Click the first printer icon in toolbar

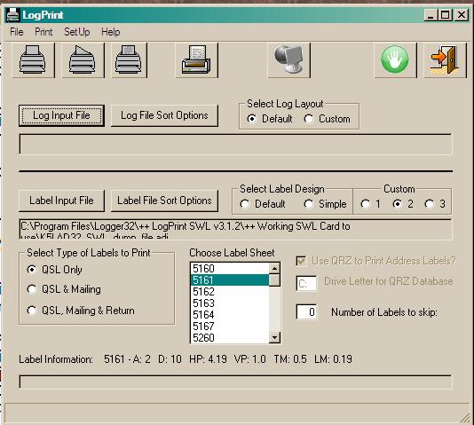(33, 59)
